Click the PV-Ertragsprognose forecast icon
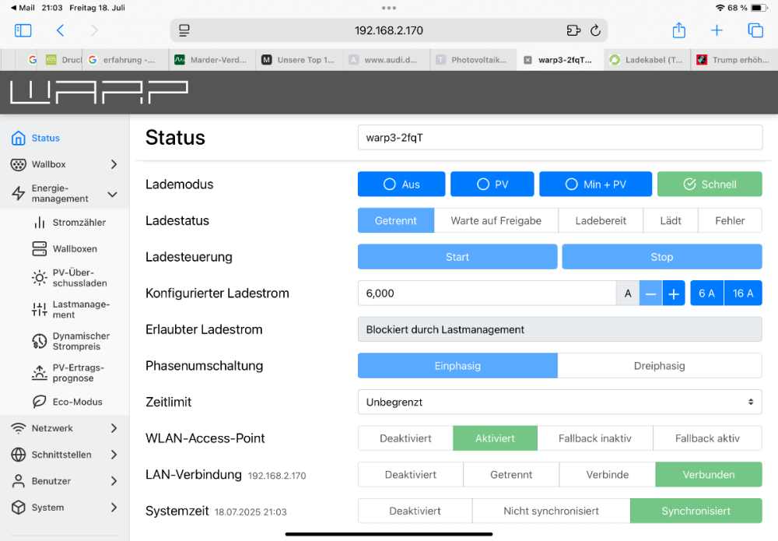The height and width of the screenshot is (541, 778). [x=39, y=373]
